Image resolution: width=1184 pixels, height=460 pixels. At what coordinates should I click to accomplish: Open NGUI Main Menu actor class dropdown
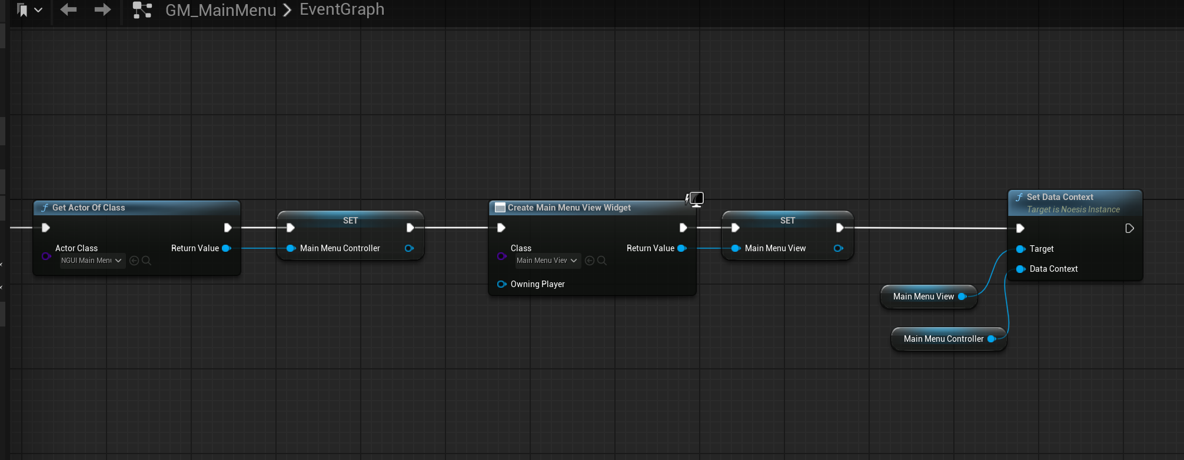pos(92,261)
